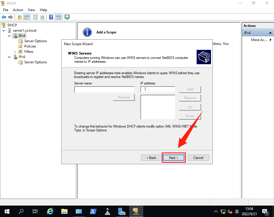The height and width of the screenshot is (217, 274).
Task: Show hidden tray icons chevron
Action: click(x=216, y=212)
